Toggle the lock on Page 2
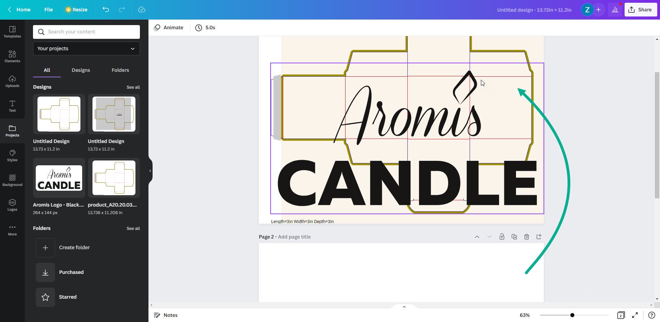Screen dimensions: 660x322 [502, 237]
